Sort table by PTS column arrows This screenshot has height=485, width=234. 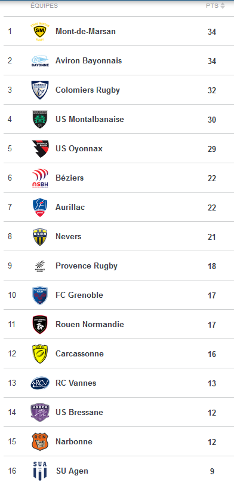223,5
